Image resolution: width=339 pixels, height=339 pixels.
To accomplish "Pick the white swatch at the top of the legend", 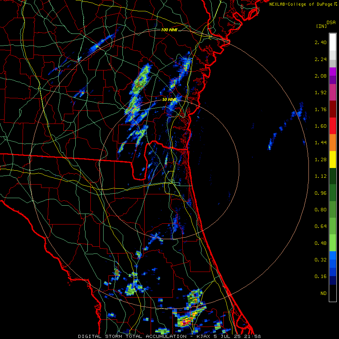I will (x=333, y=42).
